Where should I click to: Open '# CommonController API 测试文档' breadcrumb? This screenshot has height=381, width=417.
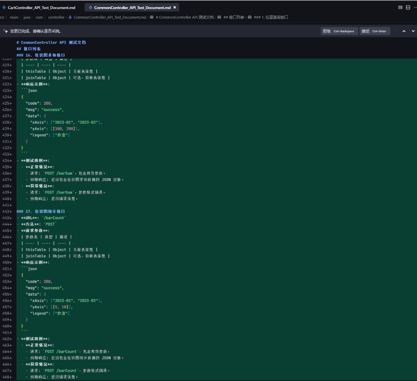[184, 17]
